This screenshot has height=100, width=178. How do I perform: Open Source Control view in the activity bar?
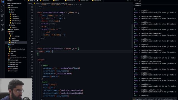3,11
